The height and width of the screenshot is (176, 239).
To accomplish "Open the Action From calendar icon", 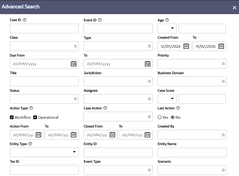I will click(x=38, y=134).
